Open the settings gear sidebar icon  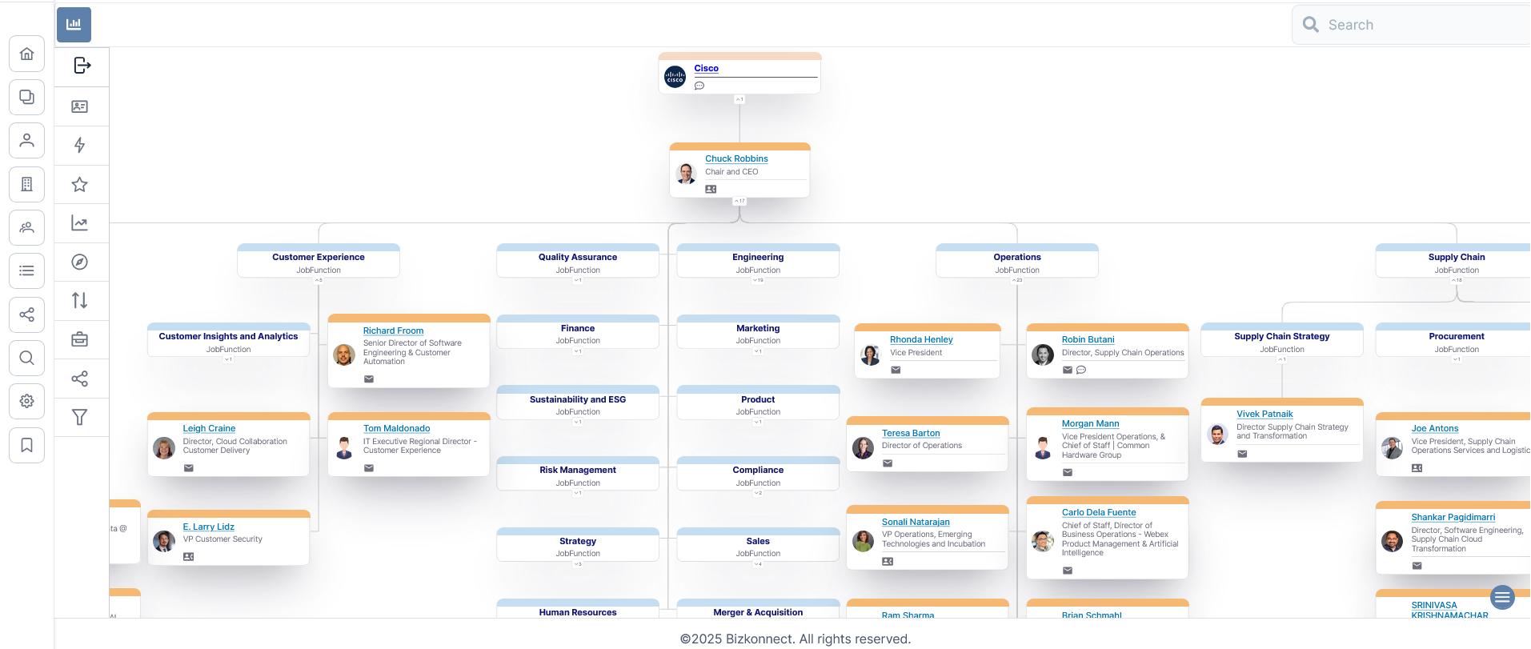(26, 401)
